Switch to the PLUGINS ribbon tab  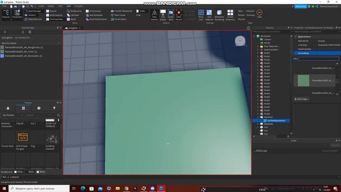(78, 6)
